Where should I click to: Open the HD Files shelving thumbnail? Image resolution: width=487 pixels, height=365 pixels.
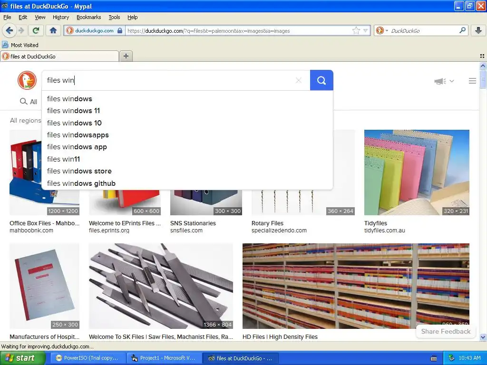tap(356, 286)
